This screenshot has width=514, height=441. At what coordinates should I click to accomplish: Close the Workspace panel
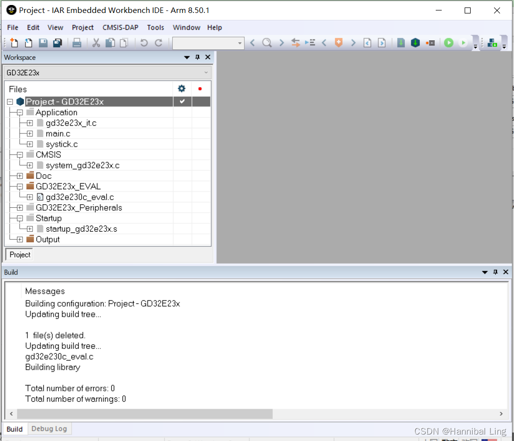point(208,57)
